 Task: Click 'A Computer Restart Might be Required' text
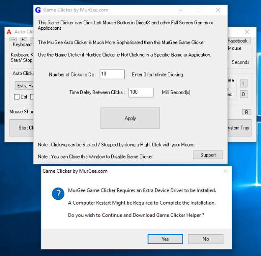click(142, 203)
